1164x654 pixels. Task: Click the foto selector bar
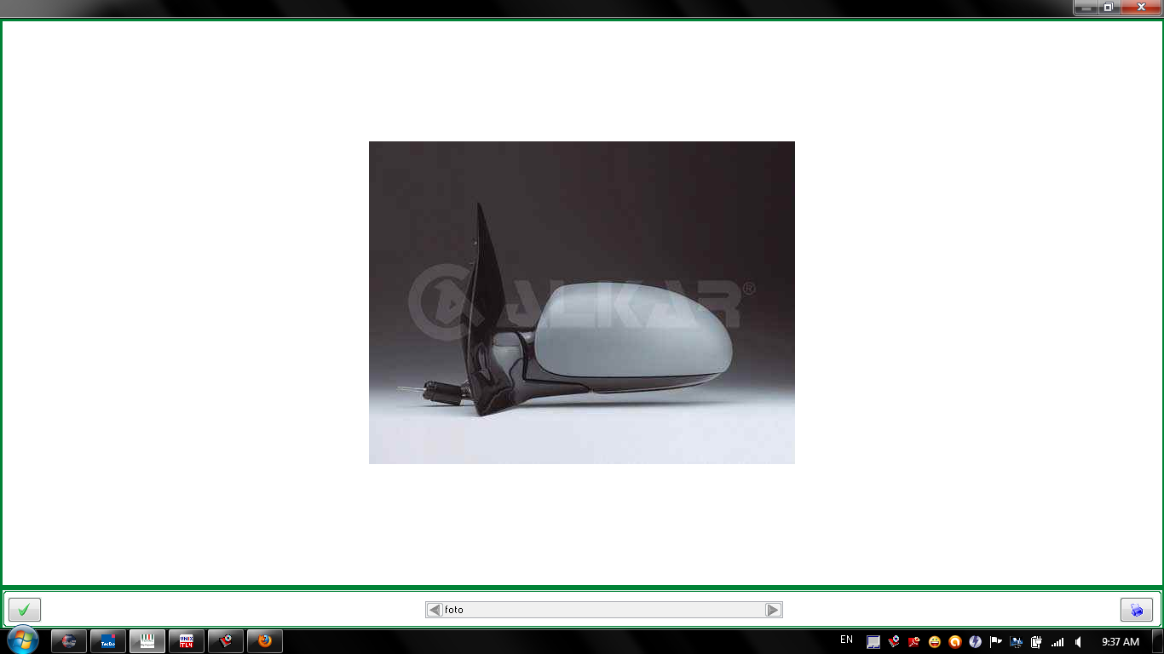point(603,610)
